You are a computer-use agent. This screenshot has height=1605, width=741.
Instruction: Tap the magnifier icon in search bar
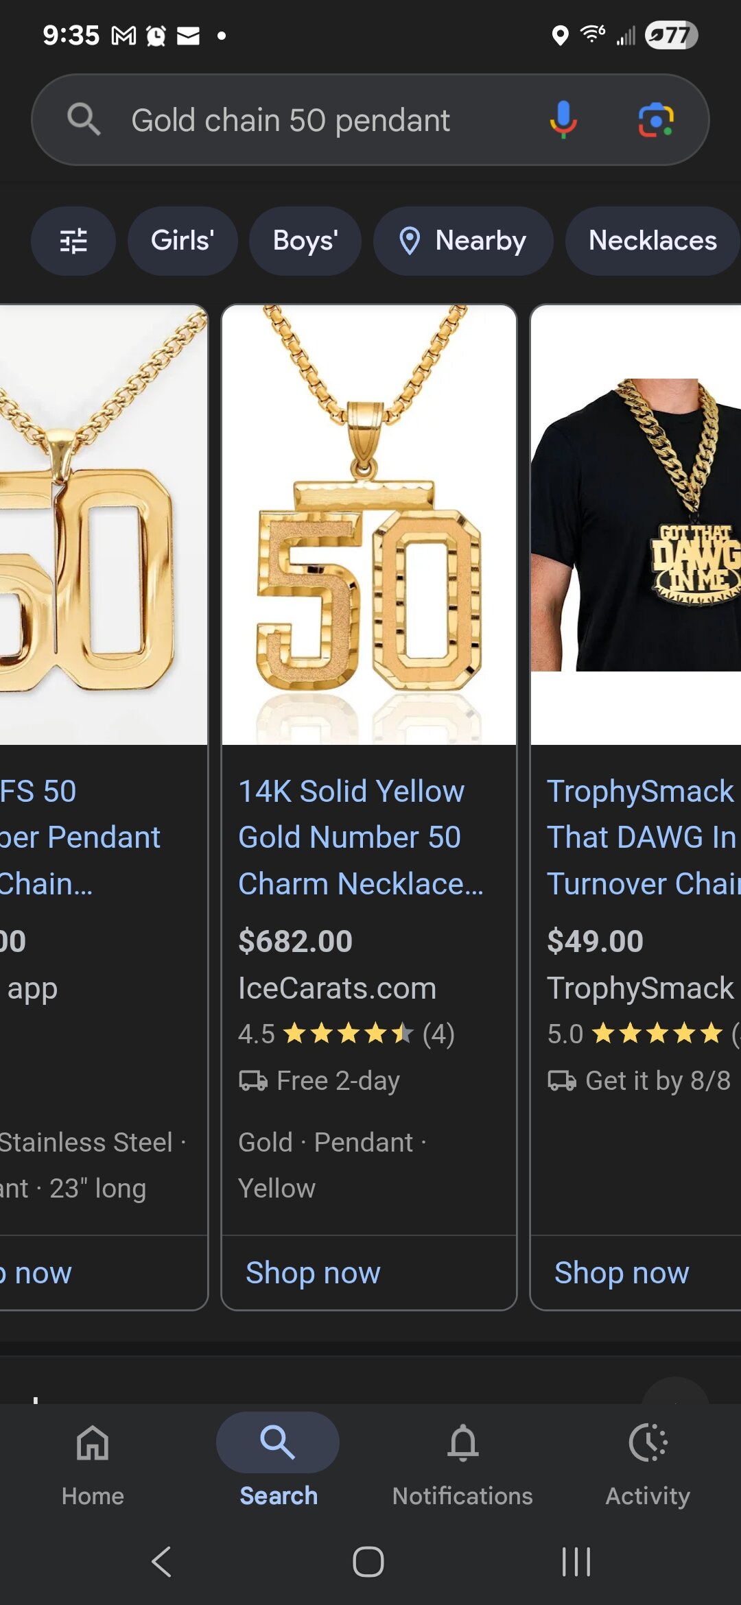click(x=84, y=120)
